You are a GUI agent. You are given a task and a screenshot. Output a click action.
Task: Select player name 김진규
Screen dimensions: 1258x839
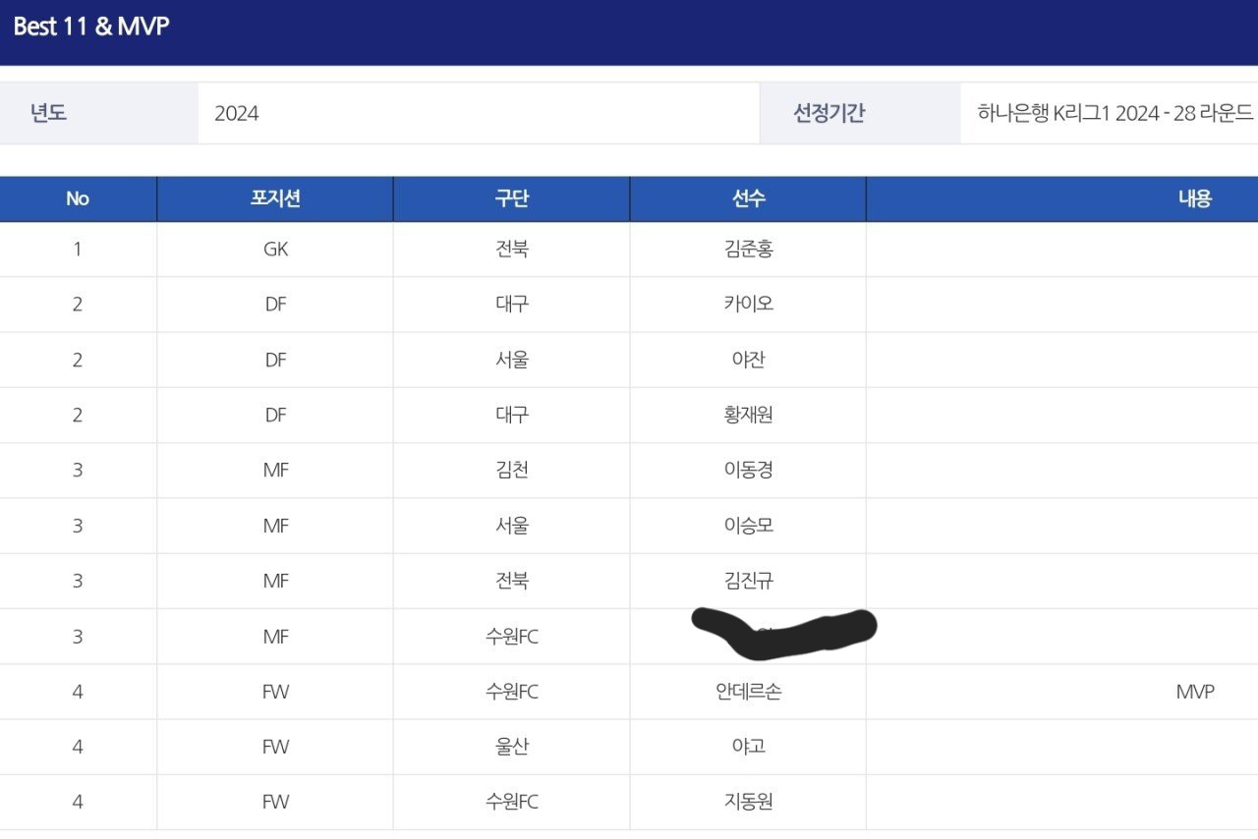coord(748,581)
